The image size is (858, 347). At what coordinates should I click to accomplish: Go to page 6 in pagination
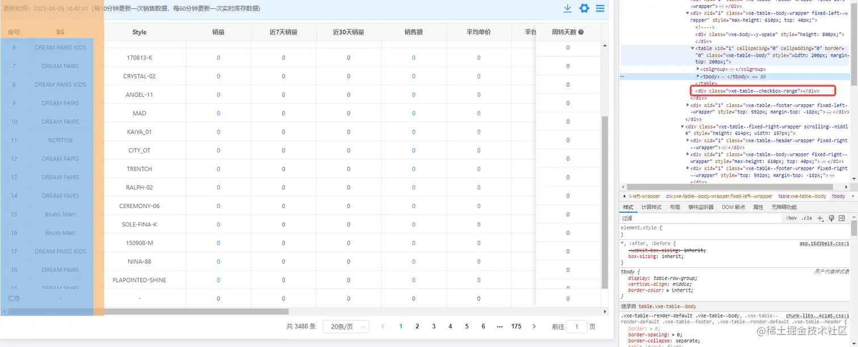(483, 327)
